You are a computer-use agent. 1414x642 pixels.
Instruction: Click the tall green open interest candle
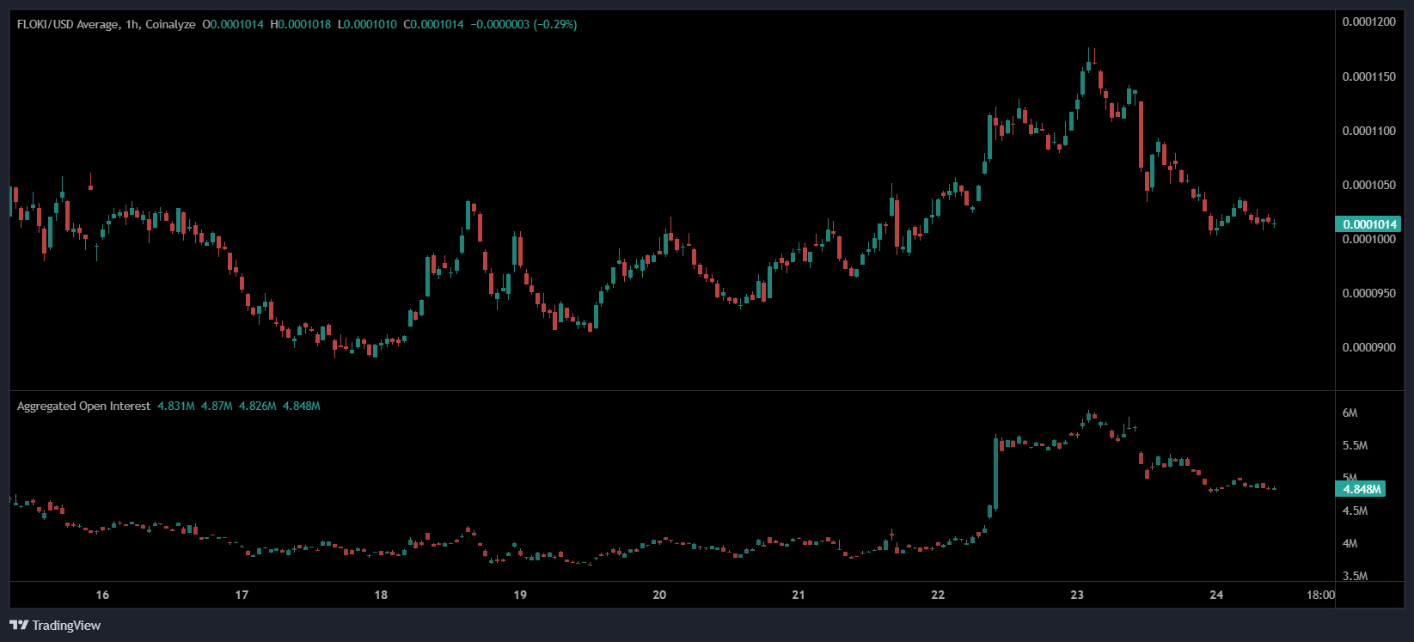click(x=995, y=473)
